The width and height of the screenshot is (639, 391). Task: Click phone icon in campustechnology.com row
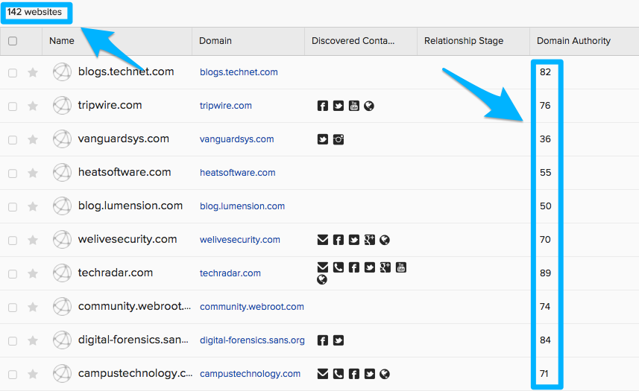click(339, 374)
